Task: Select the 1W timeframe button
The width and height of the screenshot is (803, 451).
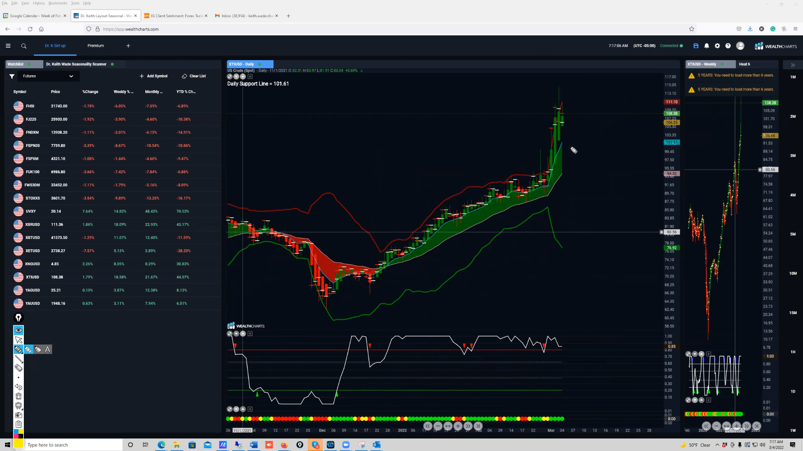Action: tap(793, 431)
